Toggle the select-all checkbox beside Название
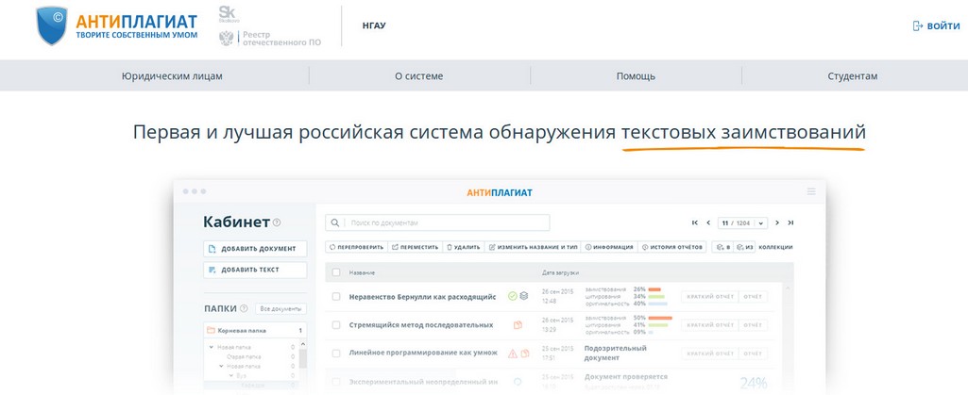 (336, 272)
